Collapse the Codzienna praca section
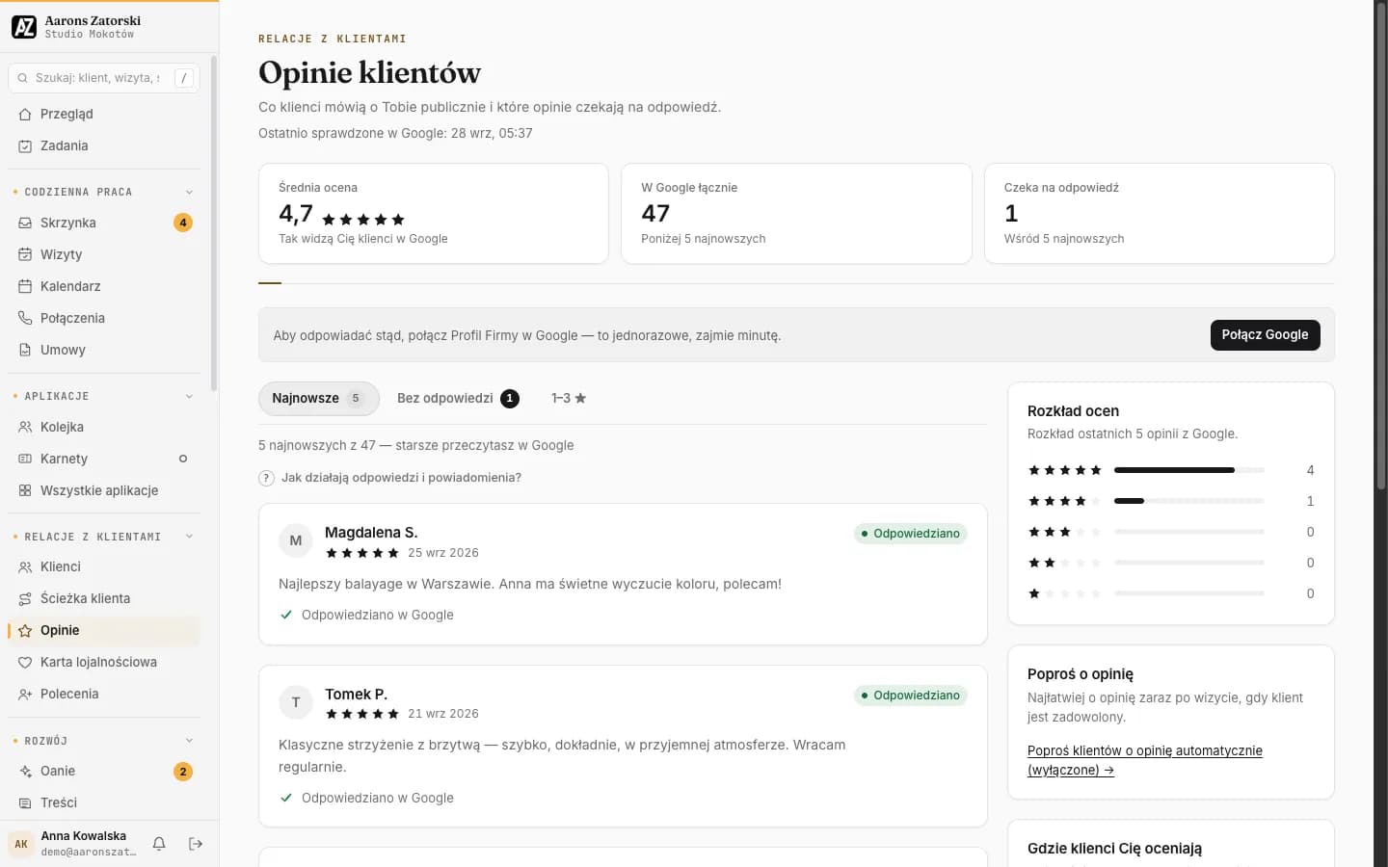Viewport: 1388px width, 867px height. [x=189, y=192]
